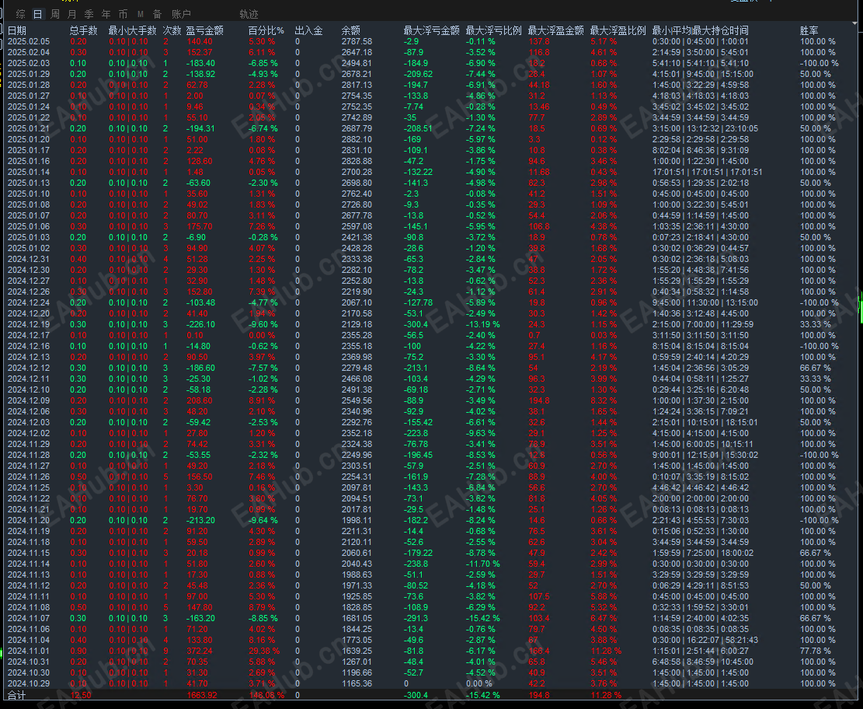
Task: Click the 372.24 profit cell
Action: [x=199, y=651]
